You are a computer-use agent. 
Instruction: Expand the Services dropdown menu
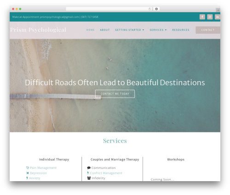point(158,30)
